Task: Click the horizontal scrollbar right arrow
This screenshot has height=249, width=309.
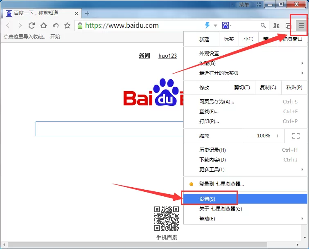Action: (298, 245)
